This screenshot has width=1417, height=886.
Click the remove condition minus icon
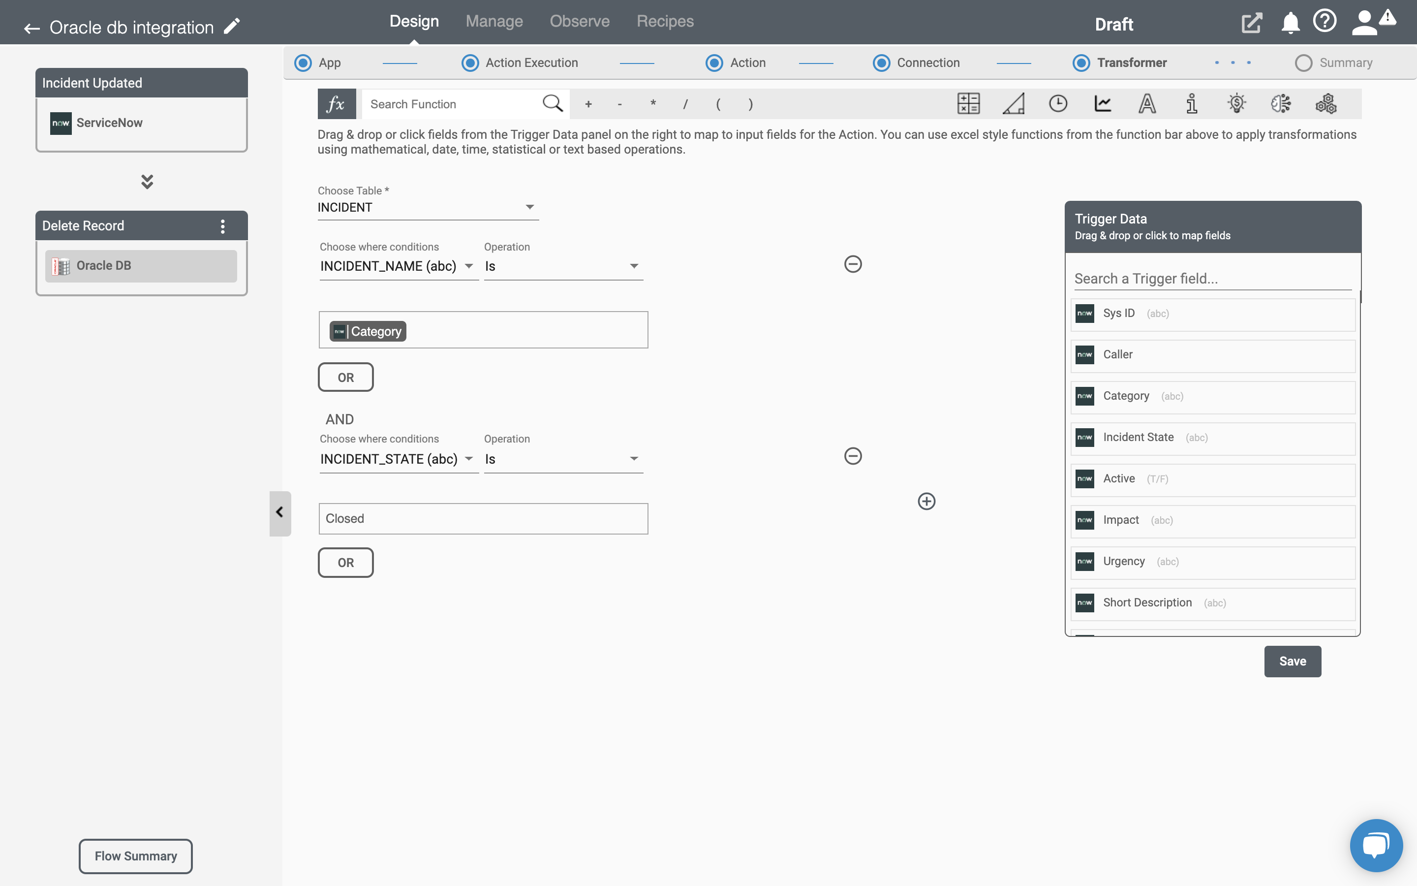coord(853,264)
